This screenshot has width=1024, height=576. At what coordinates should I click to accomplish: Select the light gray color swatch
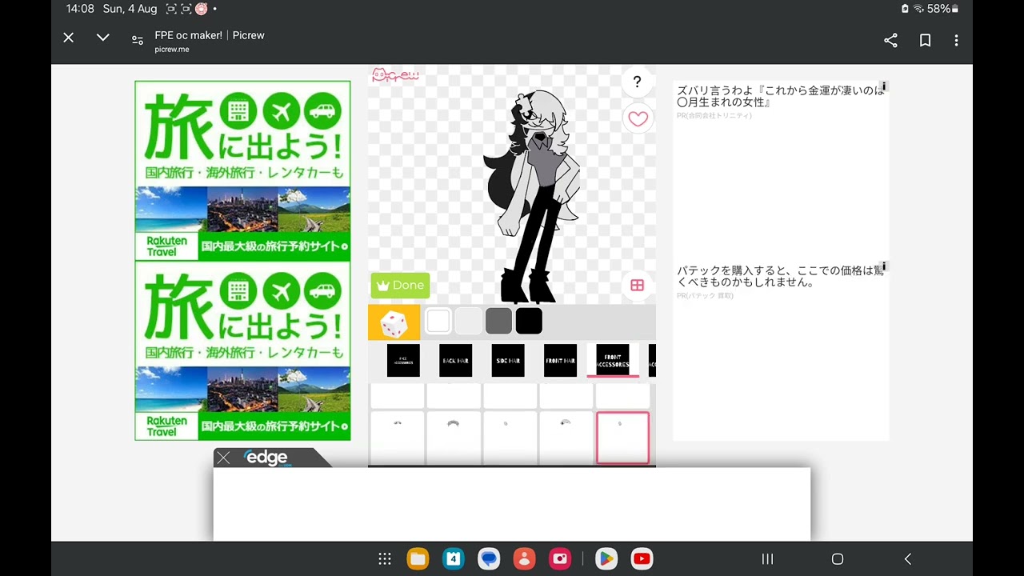pyautogui.click(x=468, y=322)
